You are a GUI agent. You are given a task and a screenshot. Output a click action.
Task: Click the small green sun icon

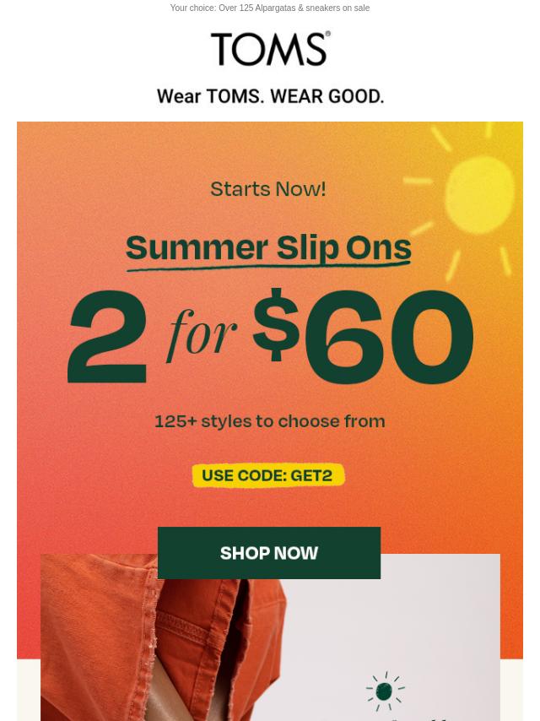(385, 691)
